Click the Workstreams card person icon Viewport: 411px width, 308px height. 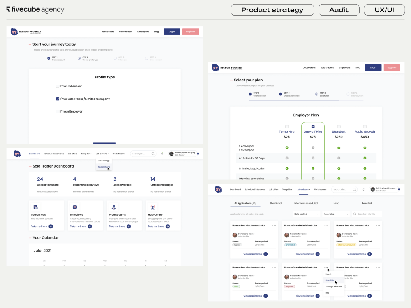(114, 207)
